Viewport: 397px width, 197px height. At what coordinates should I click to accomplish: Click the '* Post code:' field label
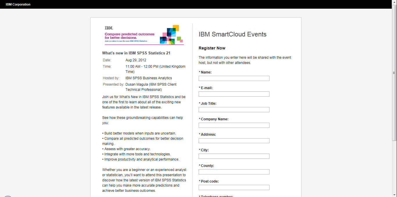pyautogui.click(x=209, y=181)
